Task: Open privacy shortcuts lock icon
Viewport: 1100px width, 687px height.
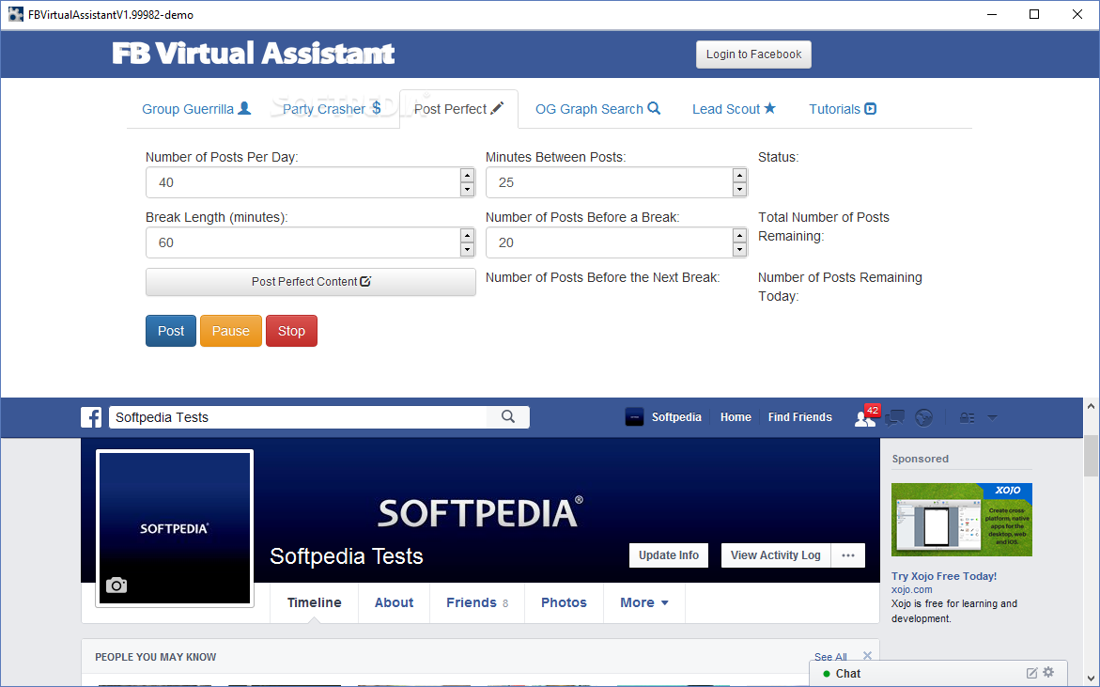Action: point(968,418)
